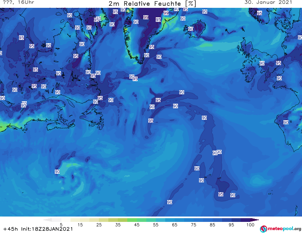Click the "95" tick label on colour bar
The image size is (302, 233).
click(231, 225)
